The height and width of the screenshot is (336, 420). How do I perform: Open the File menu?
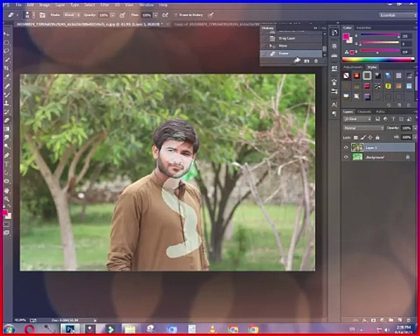(x=19, y=5)
